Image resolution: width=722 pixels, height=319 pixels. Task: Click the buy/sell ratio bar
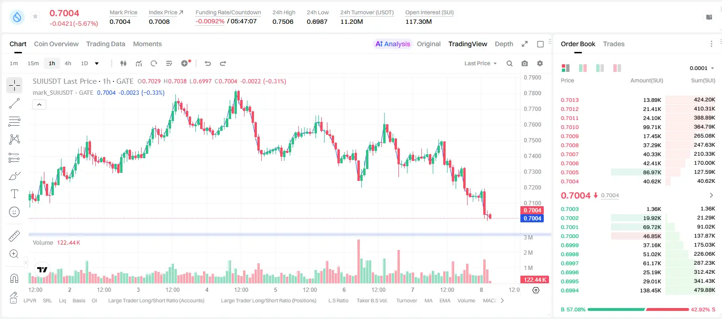(638, 309)
